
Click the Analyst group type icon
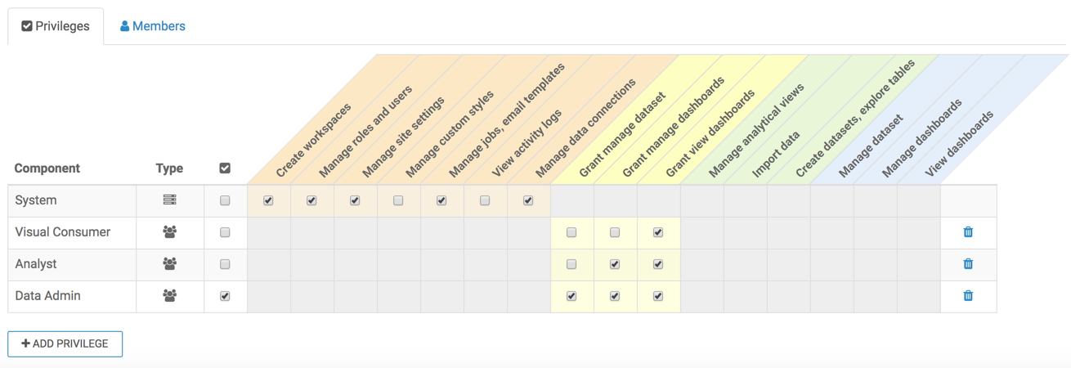(x=170, y=264)
